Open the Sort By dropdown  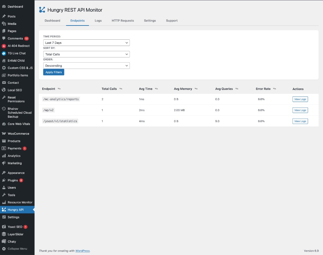point(86,54)
